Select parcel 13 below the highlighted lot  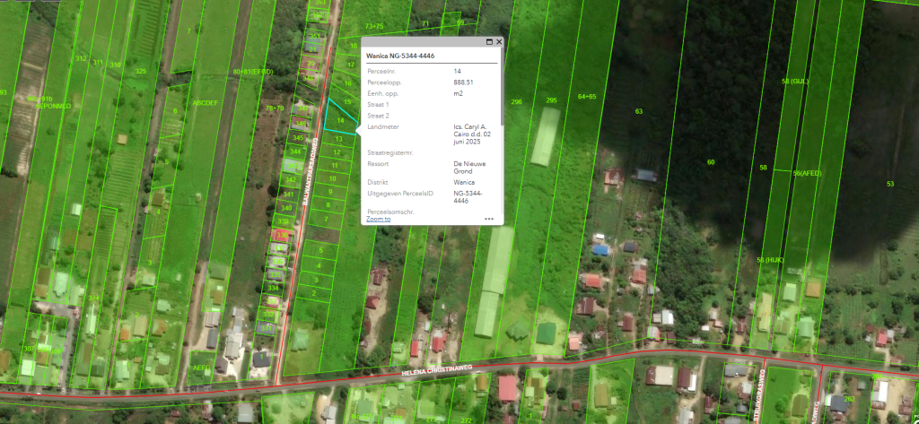(338, 139)
